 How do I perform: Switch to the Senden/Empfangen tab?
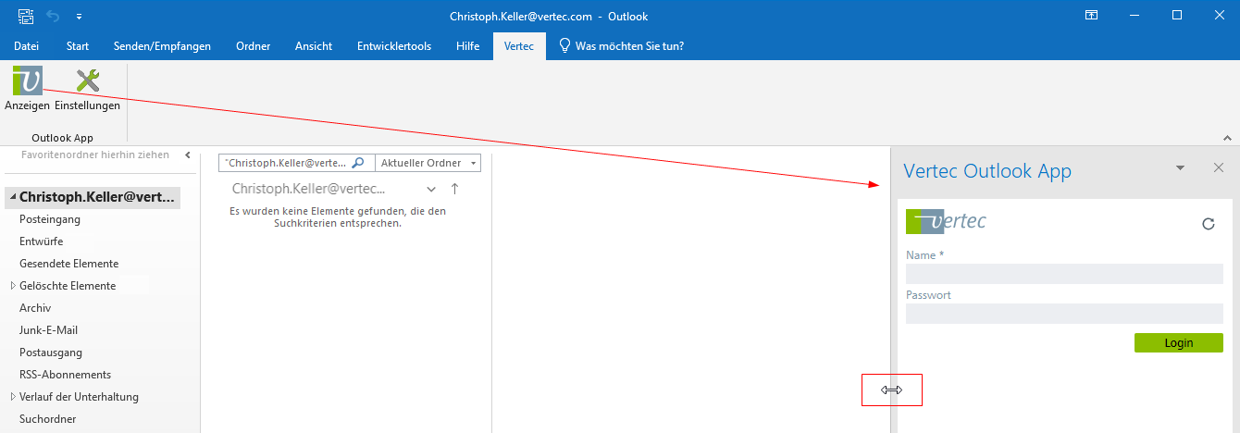click(162, 46)
